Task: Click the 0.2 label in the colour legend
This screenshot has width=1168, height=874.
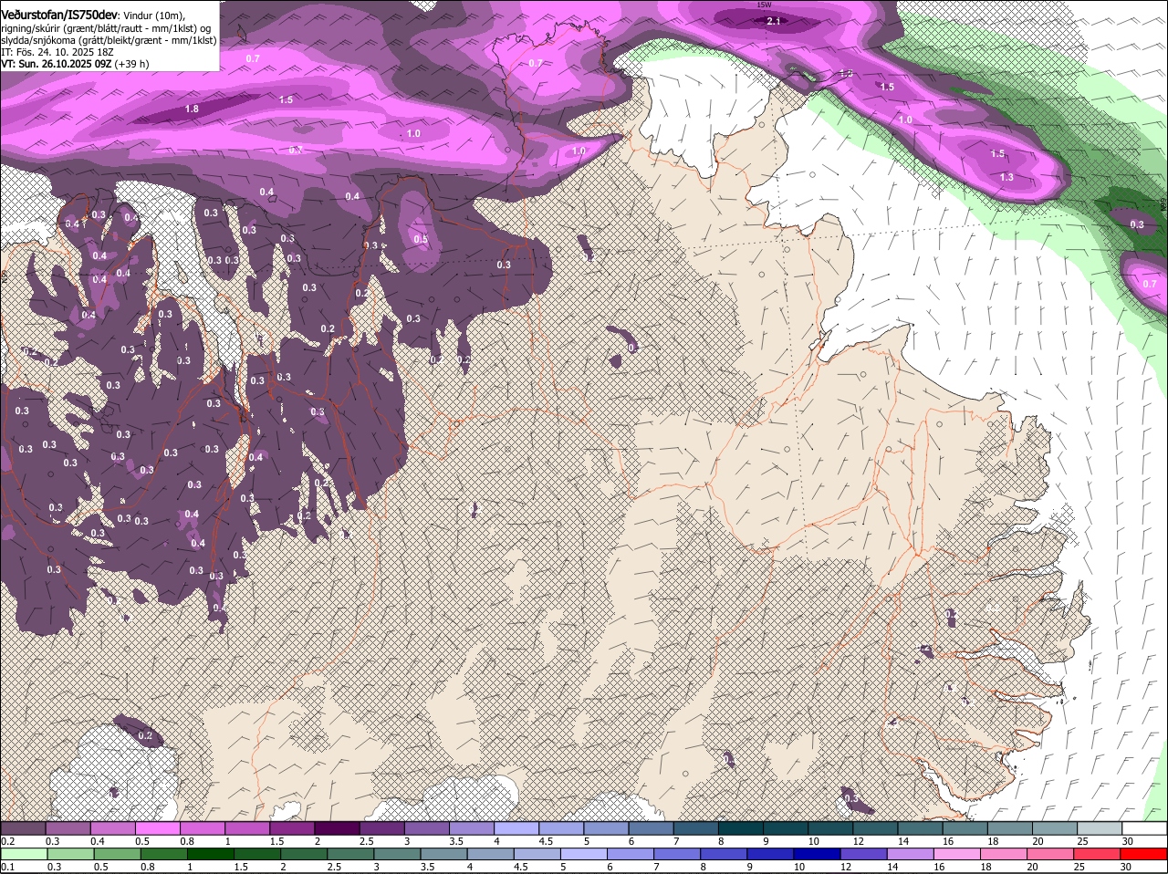Action: pyautogui.click(x=7, y=841)
